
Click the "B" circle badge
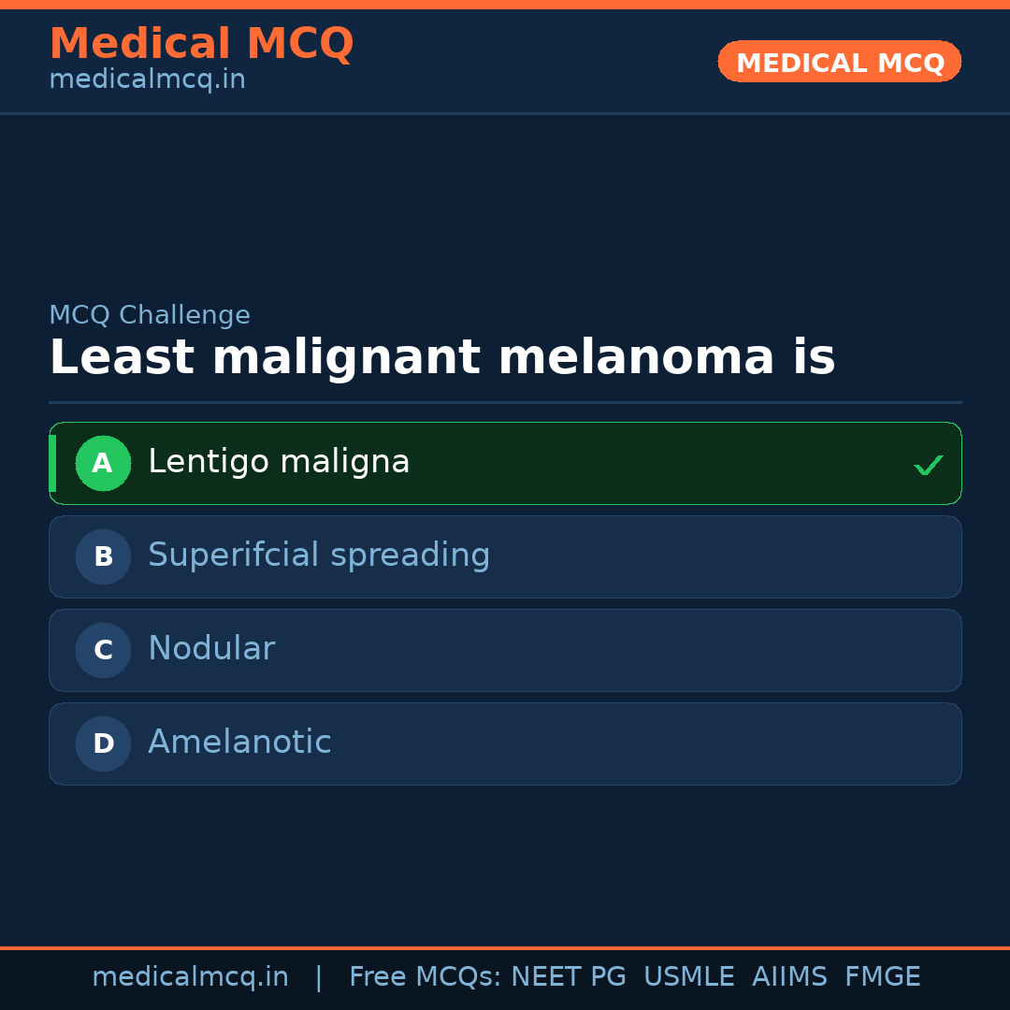click(103, 556)
